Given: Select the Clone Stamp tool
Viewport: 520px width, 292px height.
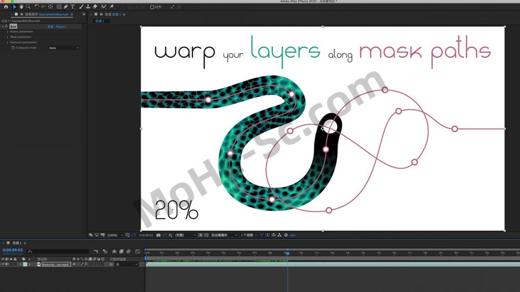Looking at the screenshot, I should coord(88,7).
